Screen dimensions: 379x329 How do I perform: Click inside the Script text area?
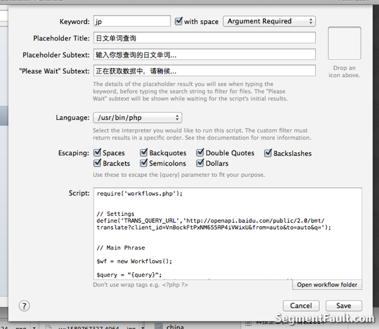(227, 234)
